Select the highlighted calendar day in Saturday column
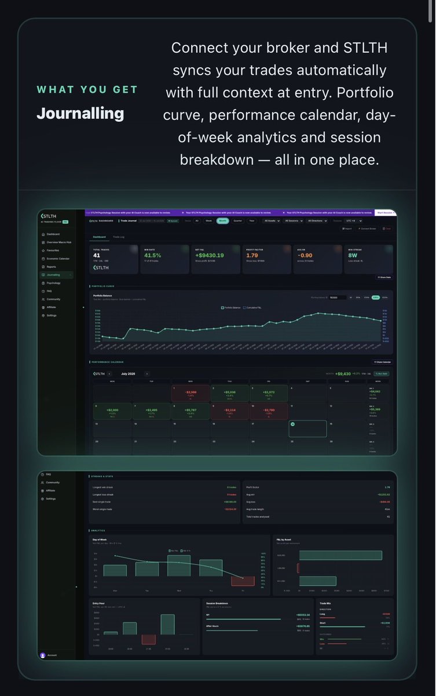436x696 pixels. pyautogui.click(x=307, y=429)
